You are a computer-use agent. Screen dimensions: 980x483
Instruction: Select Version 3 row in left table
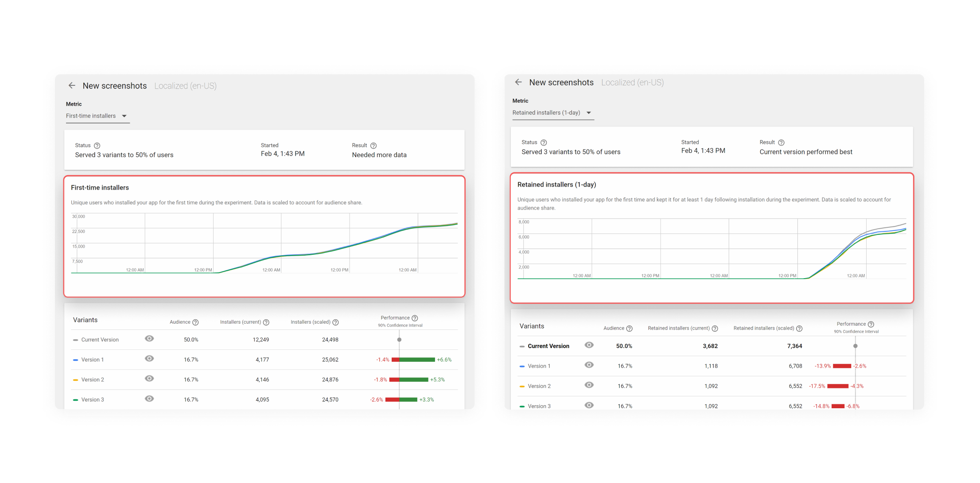[x=93, y=399]
